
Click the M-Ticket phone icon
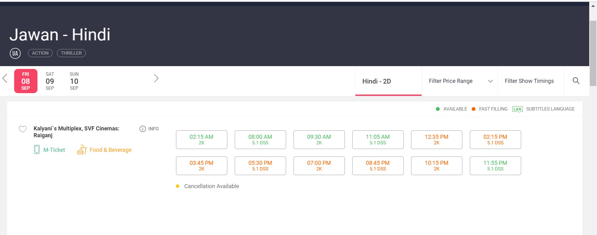(37, 150)
